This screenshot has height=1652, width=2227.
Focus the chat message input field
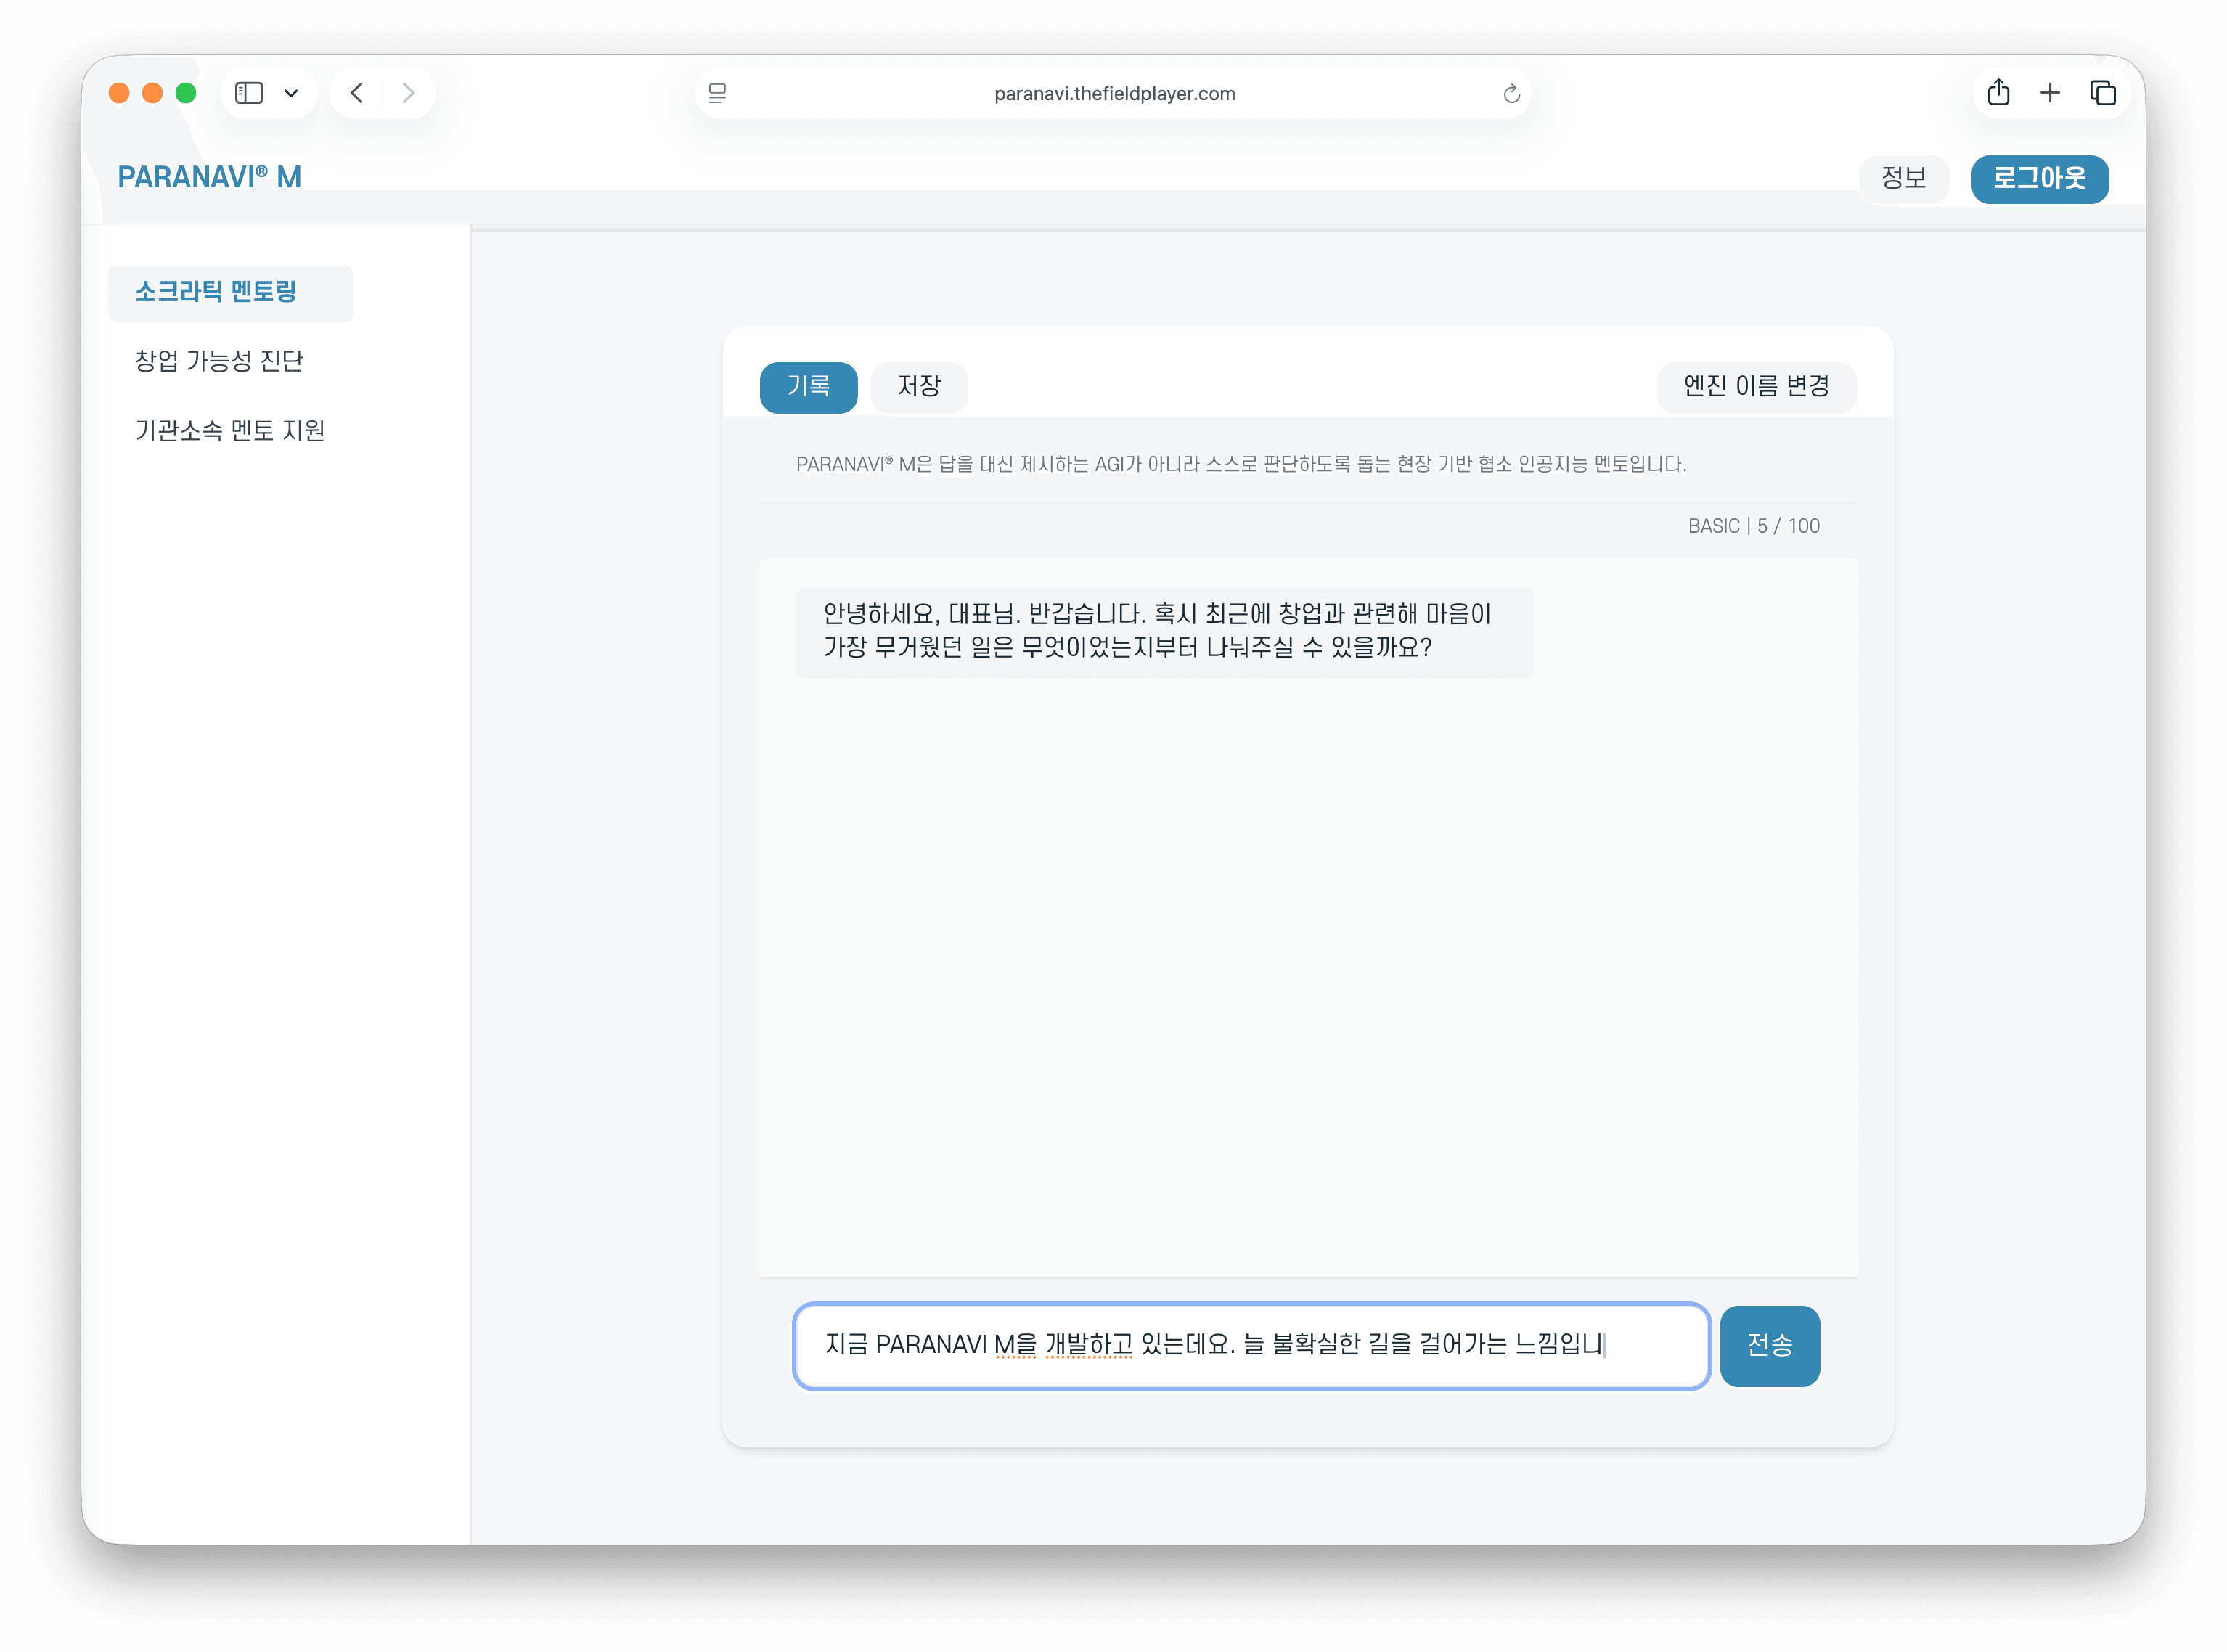[1250, 1346]
